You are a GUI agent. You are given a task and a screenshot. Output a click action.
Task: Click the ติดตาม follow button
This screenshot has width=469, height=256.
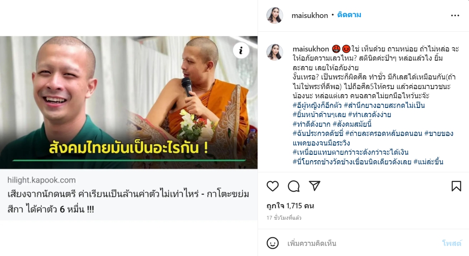pyautogui.click(x=349, y=15)
